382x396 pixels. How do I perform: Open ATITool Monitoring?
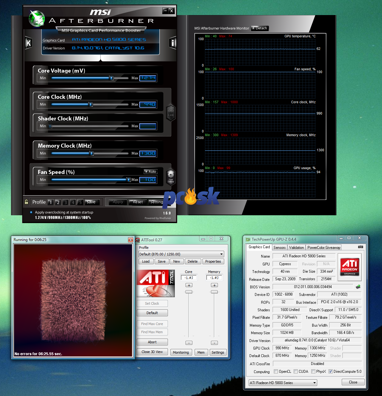pos(181,352)
